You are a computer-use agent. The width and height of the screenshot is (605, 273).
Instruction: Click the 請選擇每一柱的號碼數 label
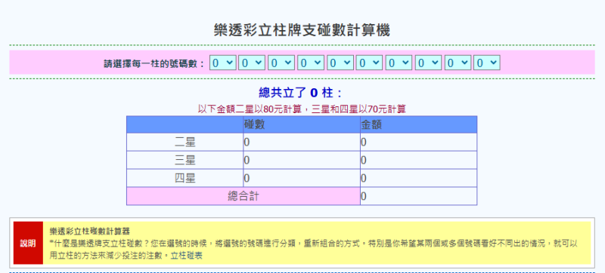click(154, 63)
